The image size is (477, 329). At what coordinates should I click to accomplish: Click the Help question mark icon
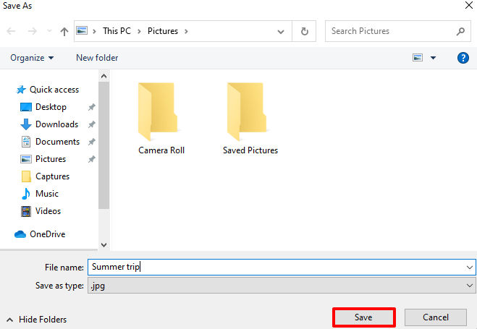point(463,58)
